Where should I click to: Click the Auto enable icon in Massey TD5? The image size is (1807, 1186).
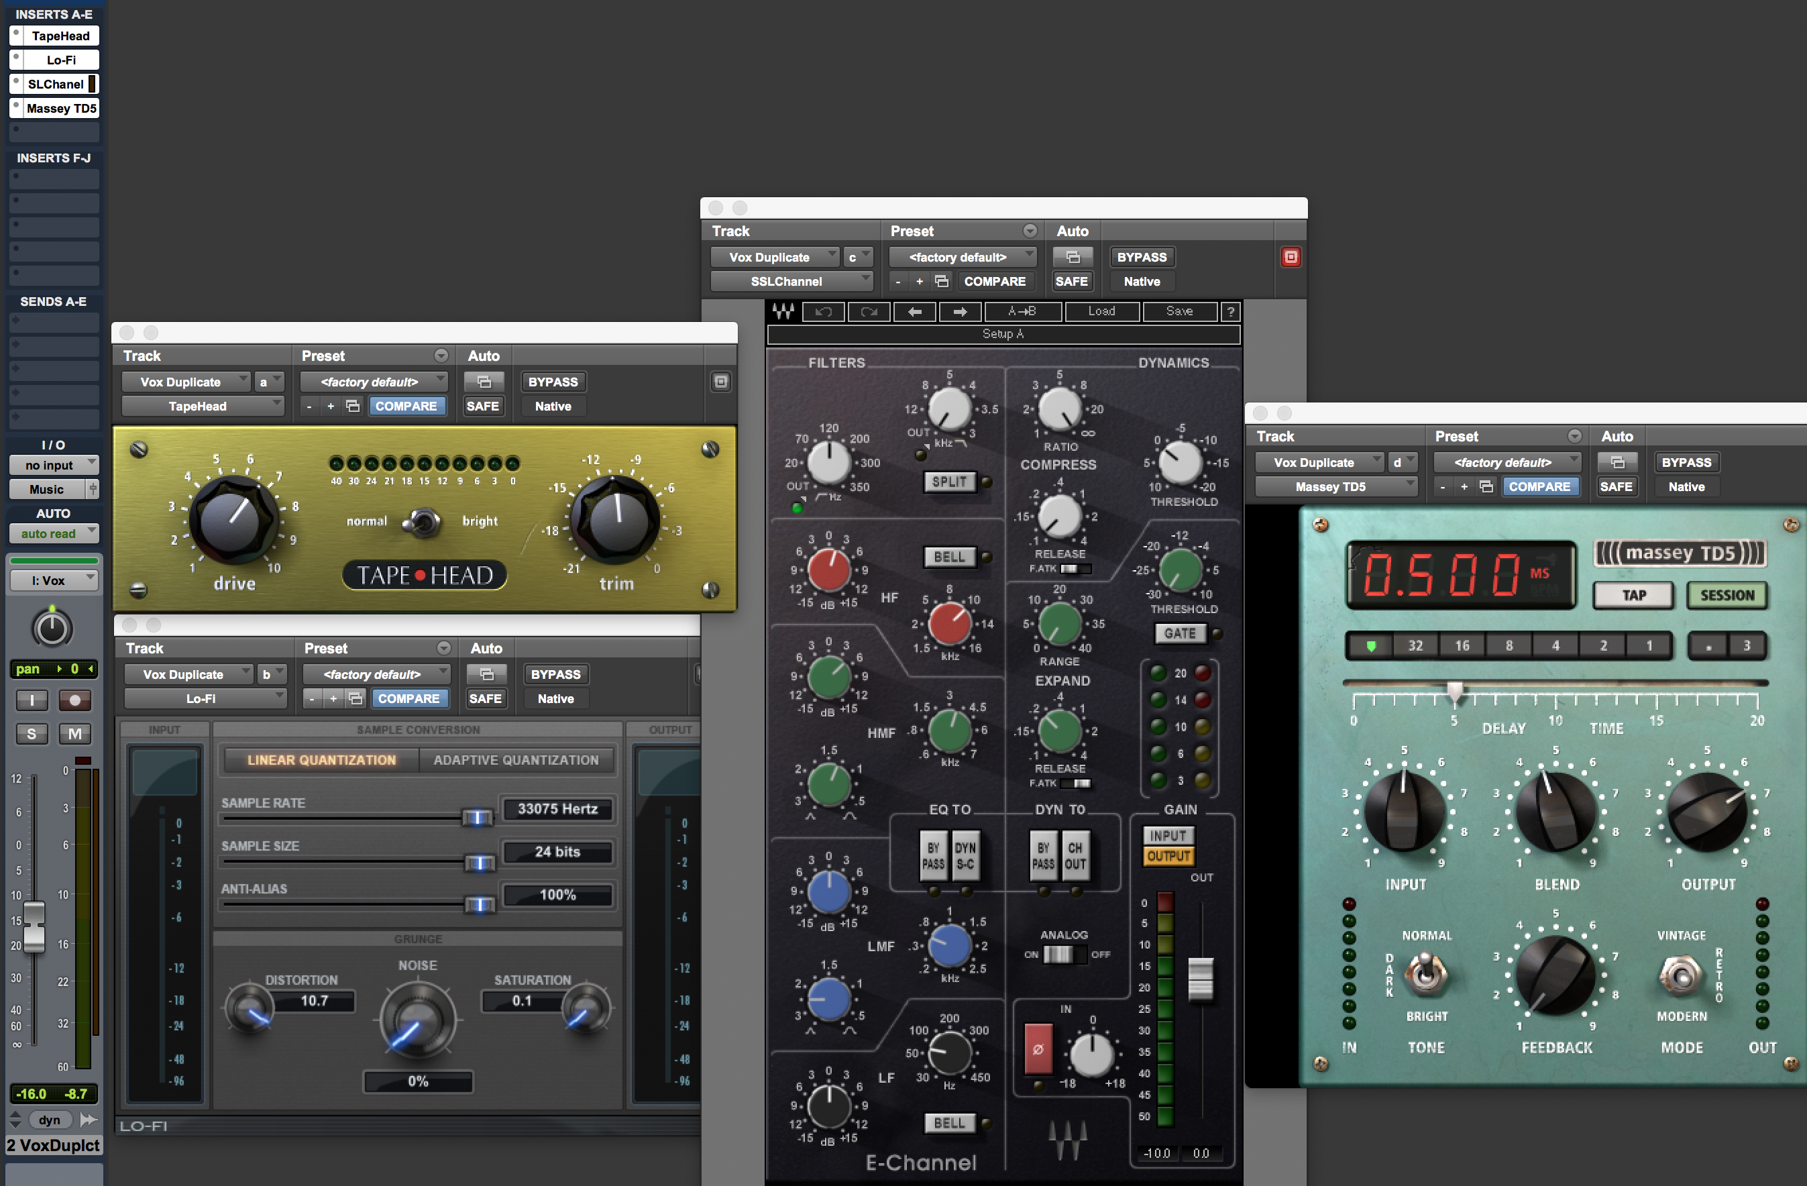(x=1617, y=462)
